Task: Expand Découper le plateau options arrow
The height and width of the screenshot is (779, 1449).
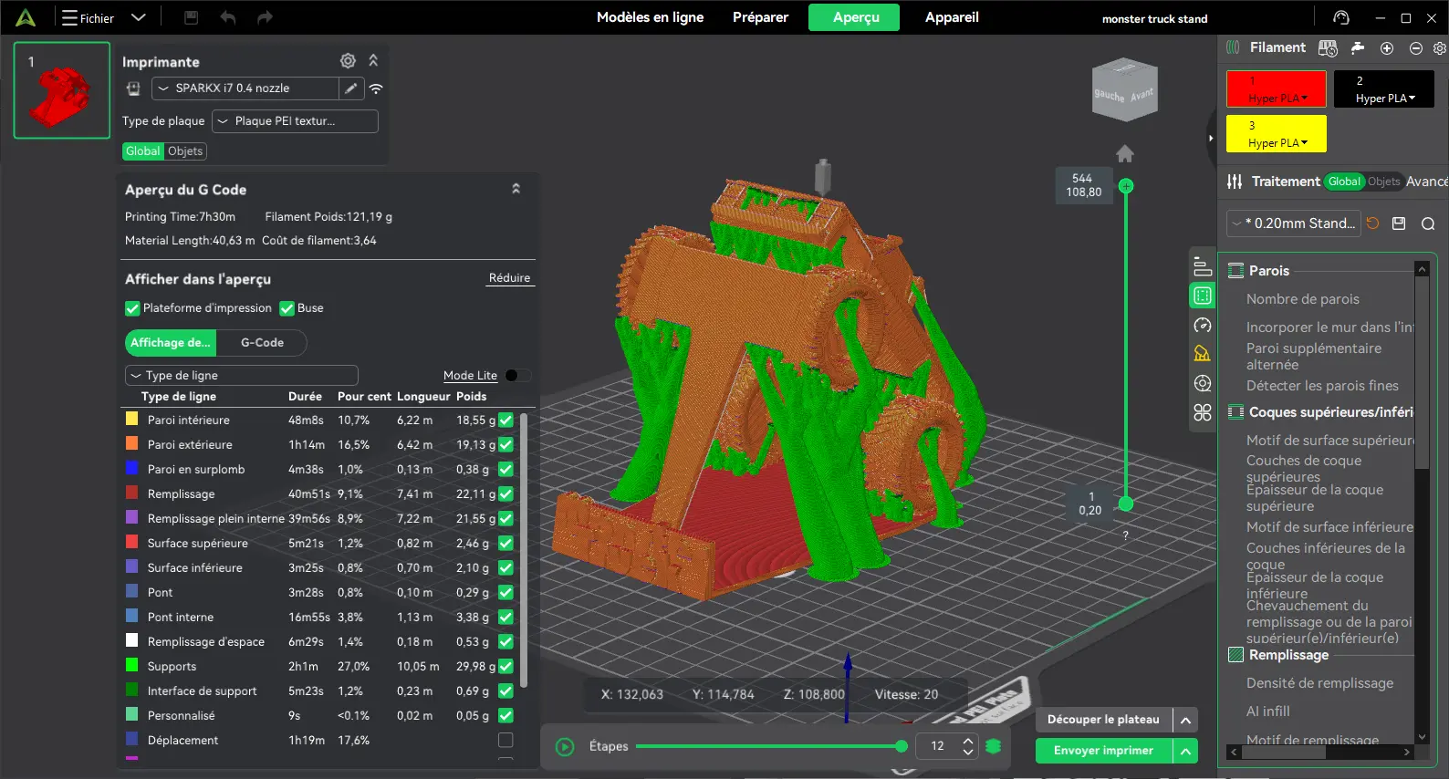Action: pos(1185,720)
